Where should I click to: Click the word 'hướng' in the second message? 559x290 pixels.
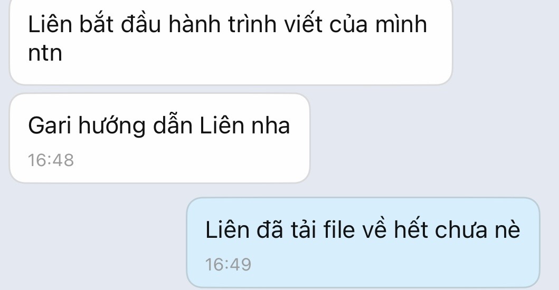tap(112, 126)
